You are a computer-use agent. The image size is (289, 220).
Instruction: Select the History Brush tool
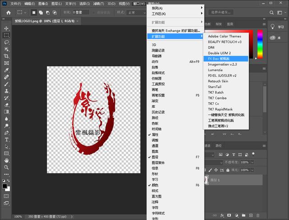click(6, 98)
